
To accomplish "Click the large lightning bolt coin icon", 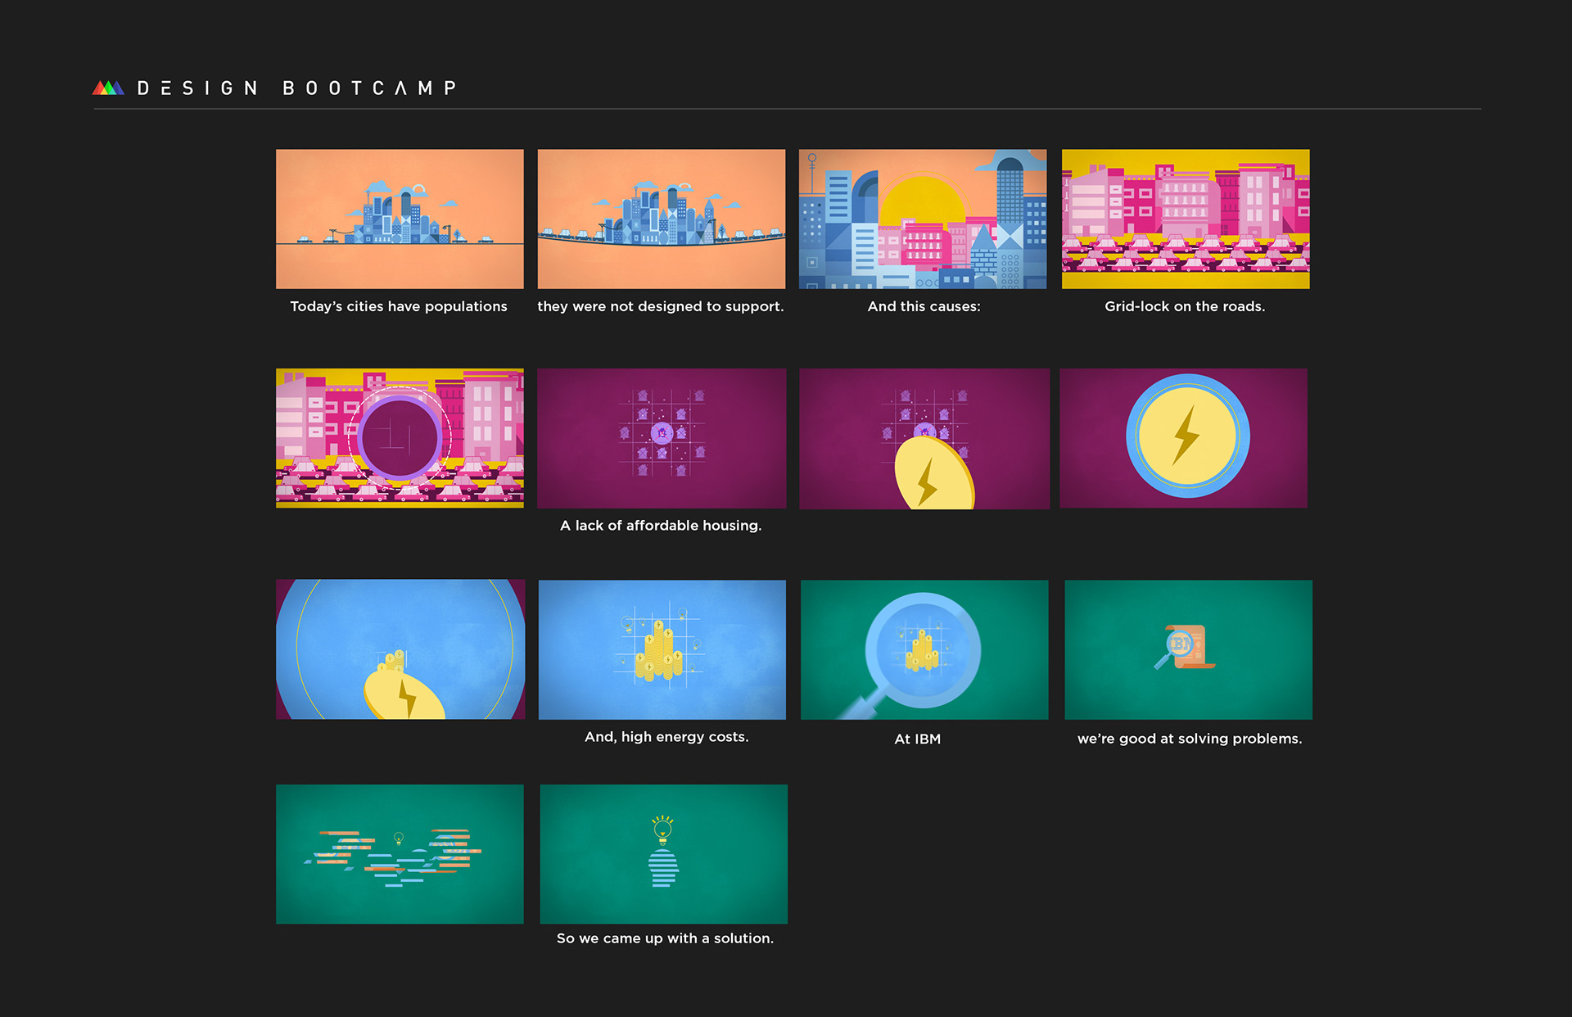I will (1187, 436).
